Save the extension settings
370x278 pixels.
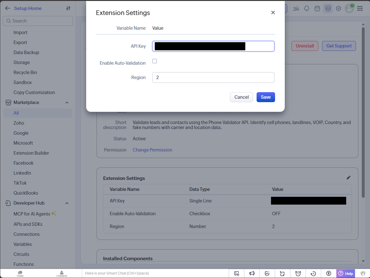[266, 97]
